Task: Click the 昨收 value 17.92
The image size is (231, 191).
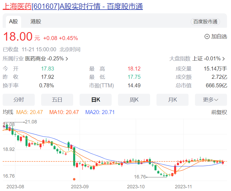Action: tap(48, 77)
